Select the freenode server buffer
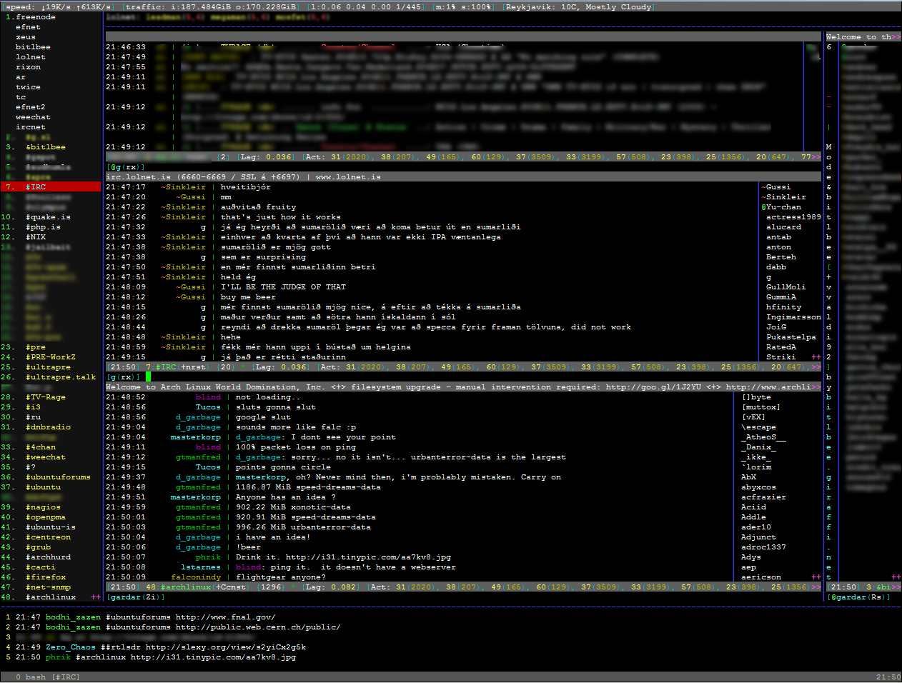Image resolution: width=902 pixels, height=683 pixels. pyautogui.click(x=35, y=17)
